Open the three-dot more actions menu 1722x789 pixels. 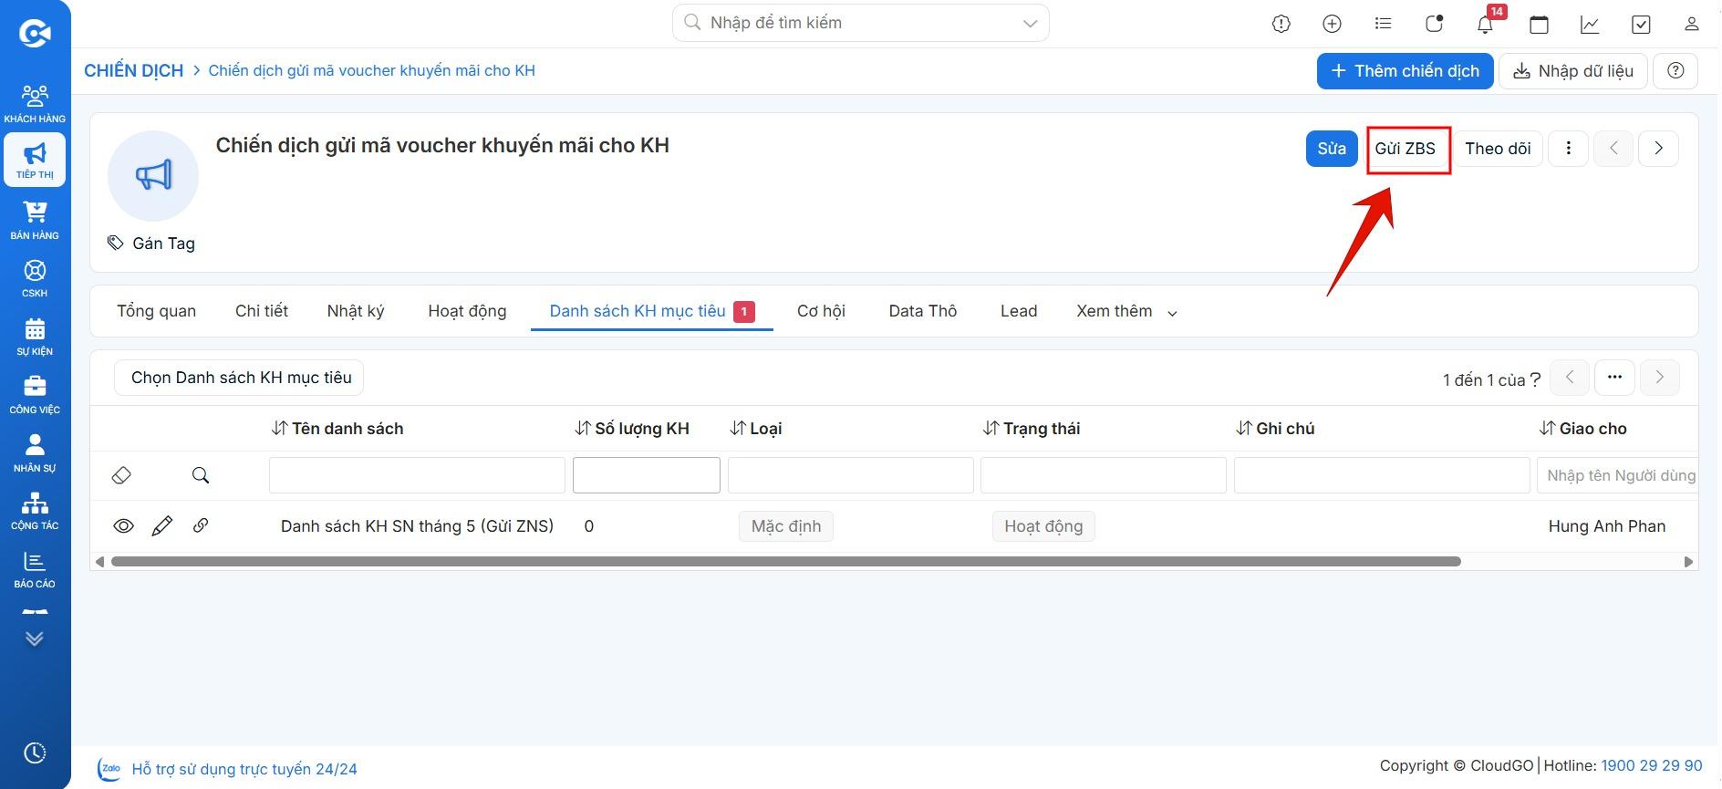(1569, 149)
